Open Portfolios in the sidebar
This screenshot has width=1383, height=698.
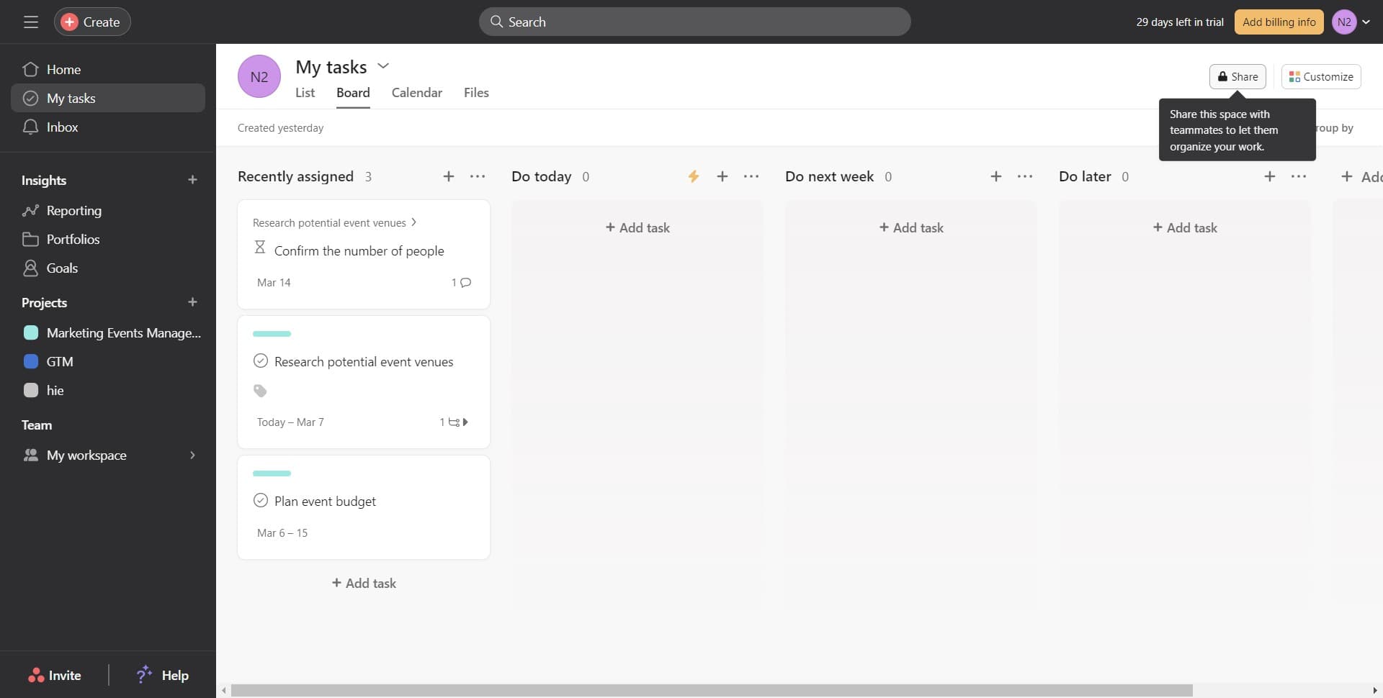pos(73,239)
